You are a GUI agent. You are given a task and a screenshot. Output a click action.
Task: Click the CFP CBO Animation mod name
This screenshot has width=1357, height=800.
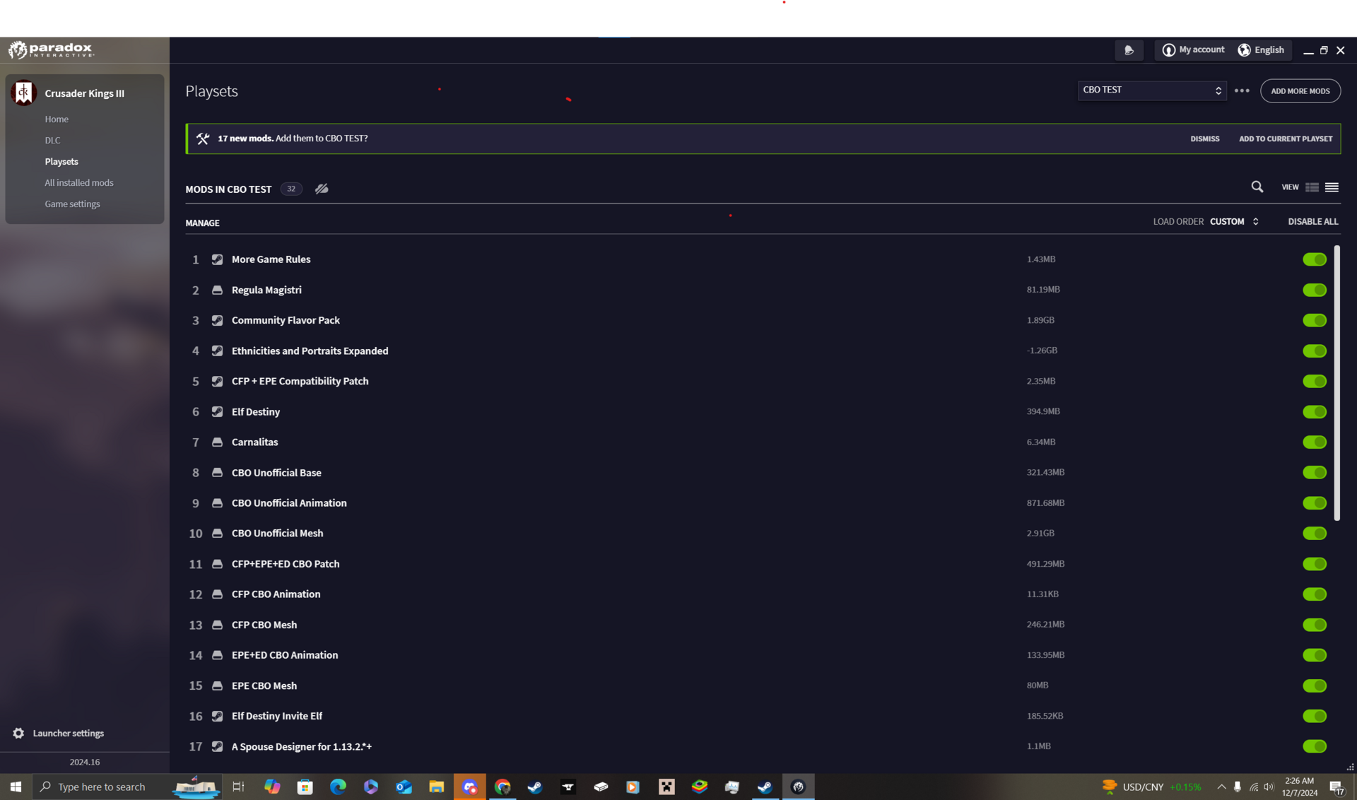coord(276,594)
